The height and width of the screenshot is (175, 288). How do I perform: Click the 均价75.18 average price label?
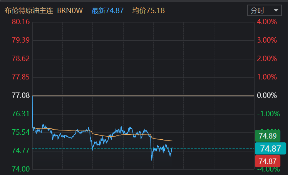tap(148, 11)
